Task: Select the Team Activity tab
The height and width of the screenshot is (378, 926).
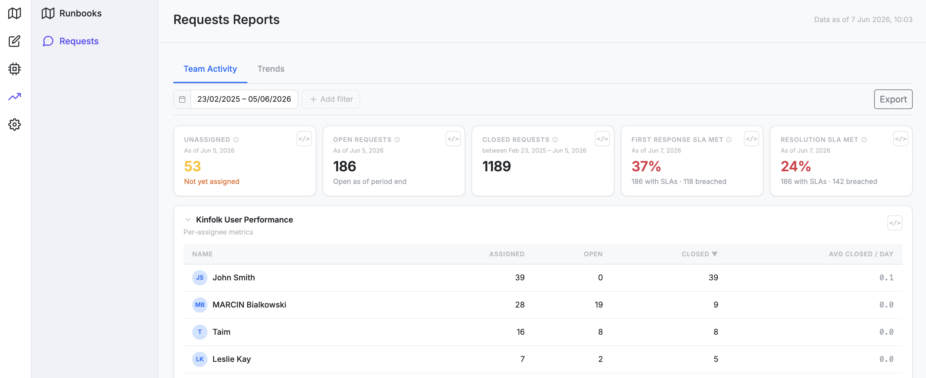Action: (210, 69)
